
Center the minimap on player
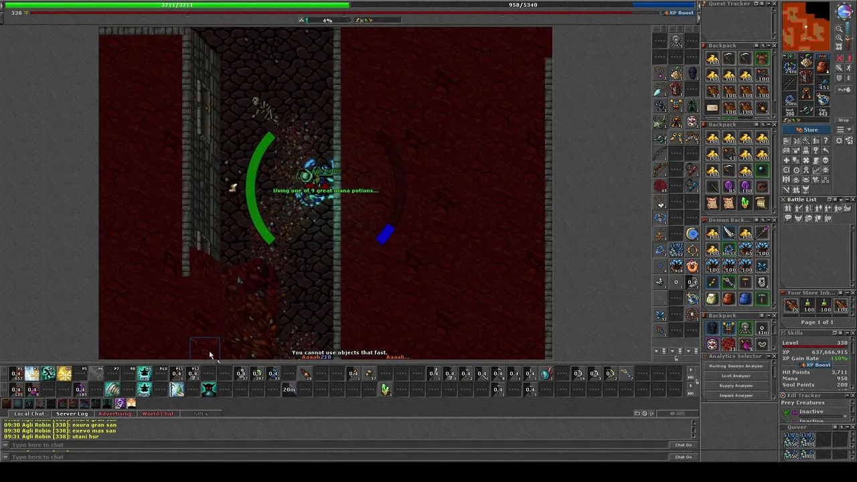click(839, 46)
